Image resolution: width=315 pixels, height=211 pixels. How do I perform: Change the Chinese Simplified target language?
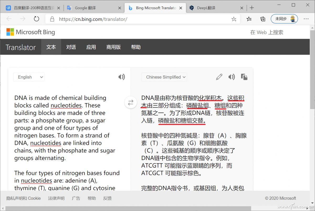[x=164, y=77]
